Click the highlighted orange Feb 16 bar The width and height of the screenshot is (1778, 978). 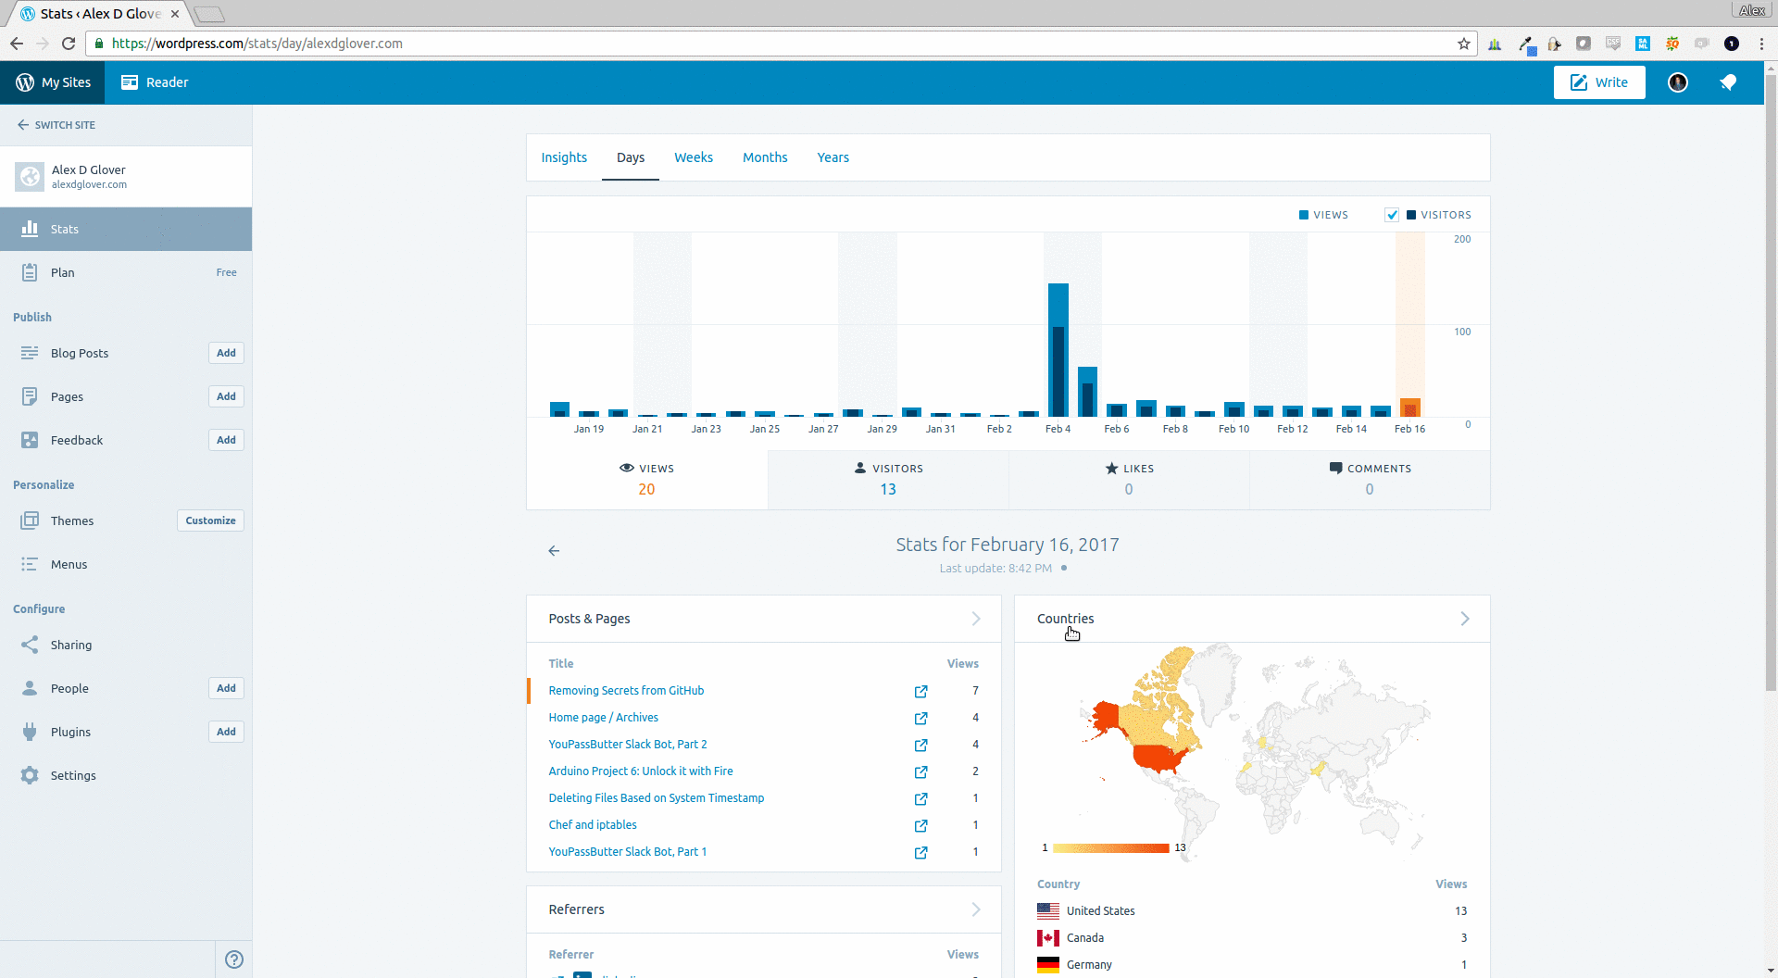point(1409,407)
